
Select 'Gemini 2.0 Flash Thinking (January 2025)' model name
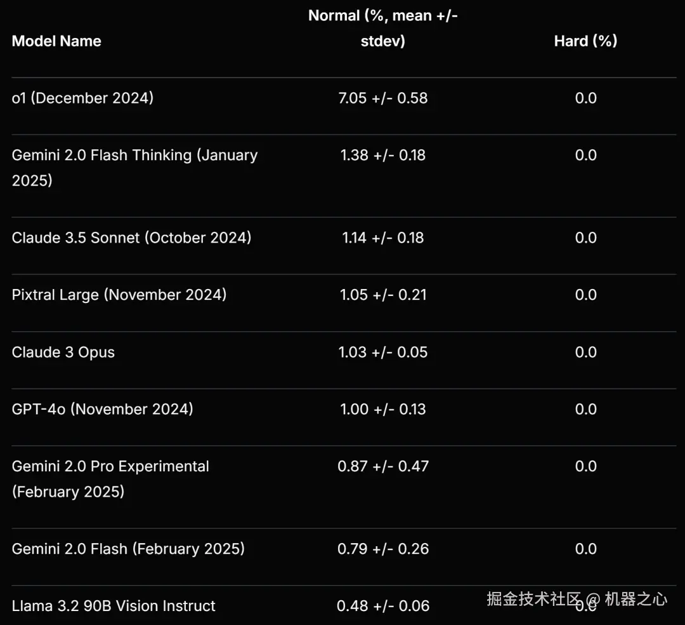(134, 168)
